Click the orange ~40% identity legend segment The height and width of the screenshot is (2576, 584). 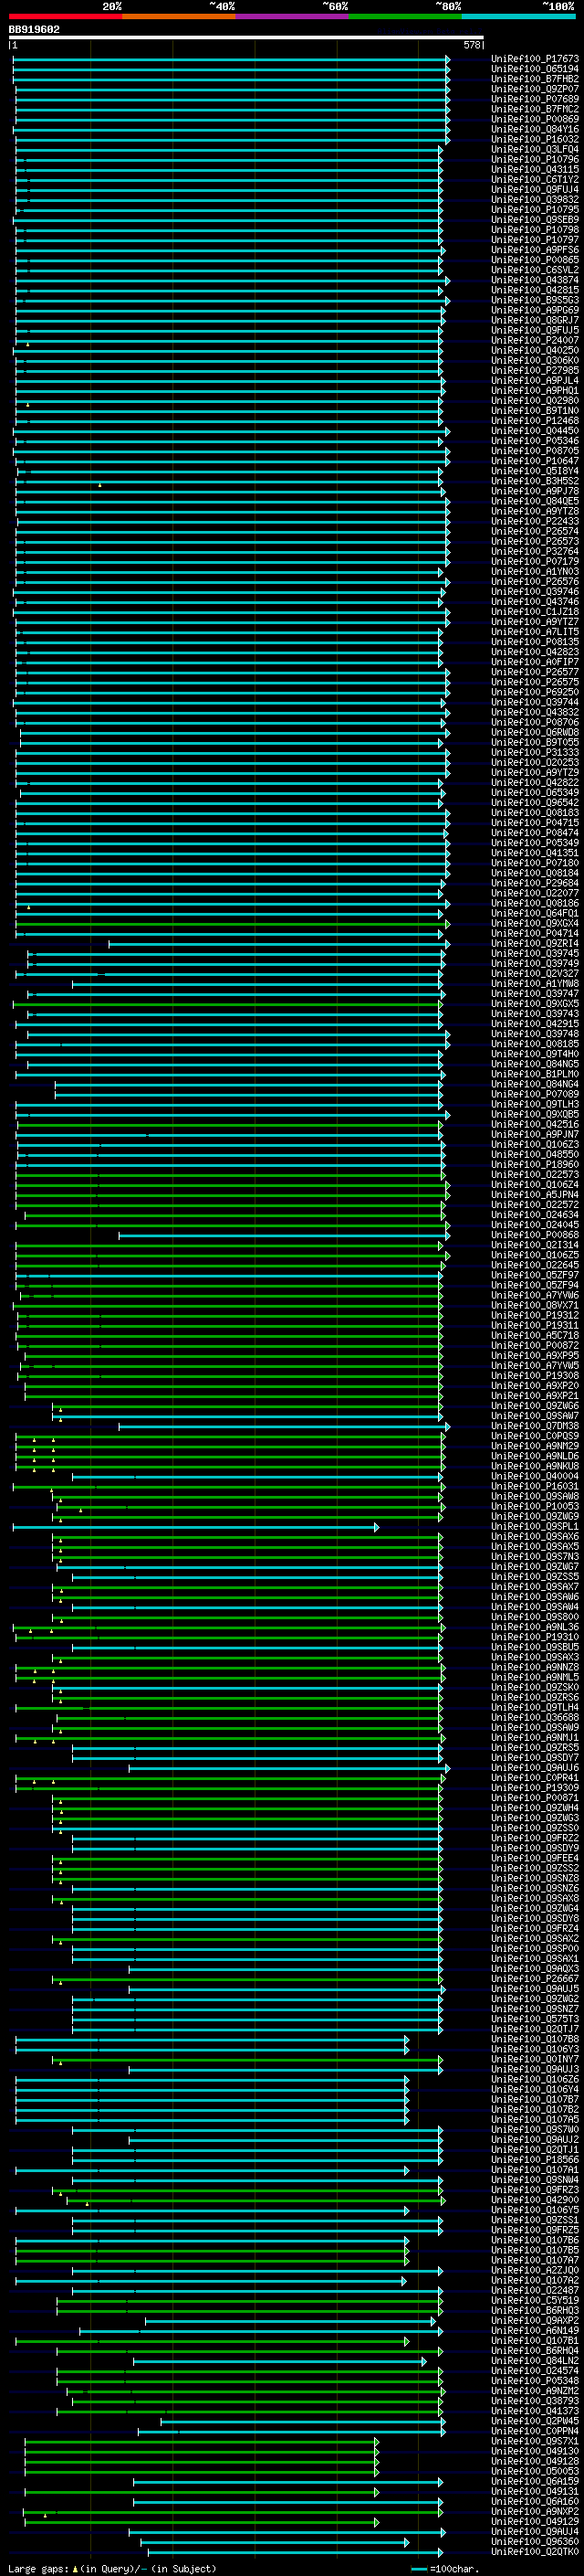[179, 16]
